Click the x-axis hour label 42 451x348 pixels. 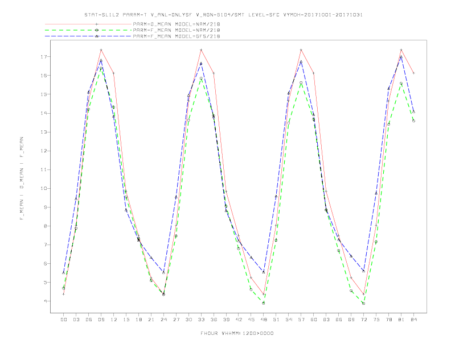239,320
